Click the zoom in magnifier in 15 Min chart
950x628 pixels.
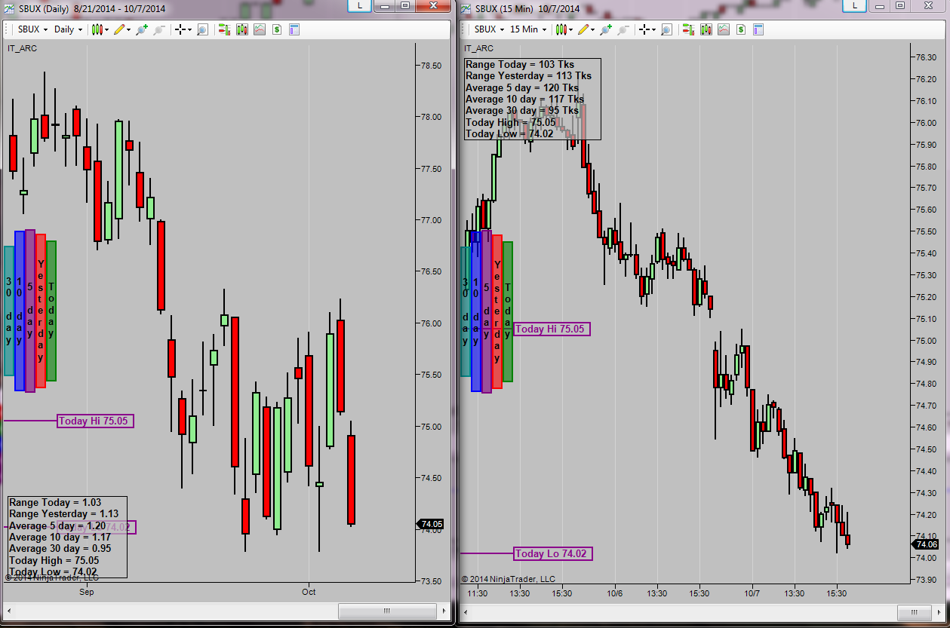coord(606,29)
